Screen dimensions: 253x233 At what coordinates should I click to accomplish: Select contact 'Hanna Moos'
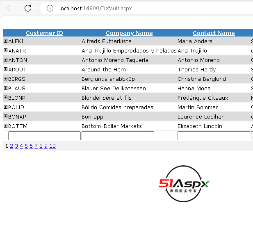pos(194,89)
